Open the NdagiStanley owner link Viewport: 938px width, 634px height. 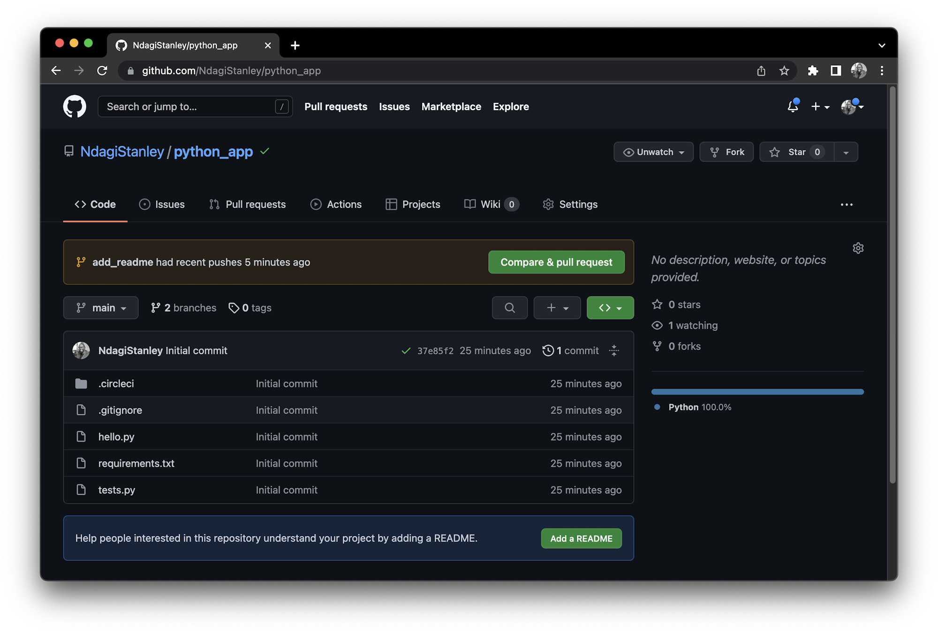pyautogui.click(x=122, y=152)
